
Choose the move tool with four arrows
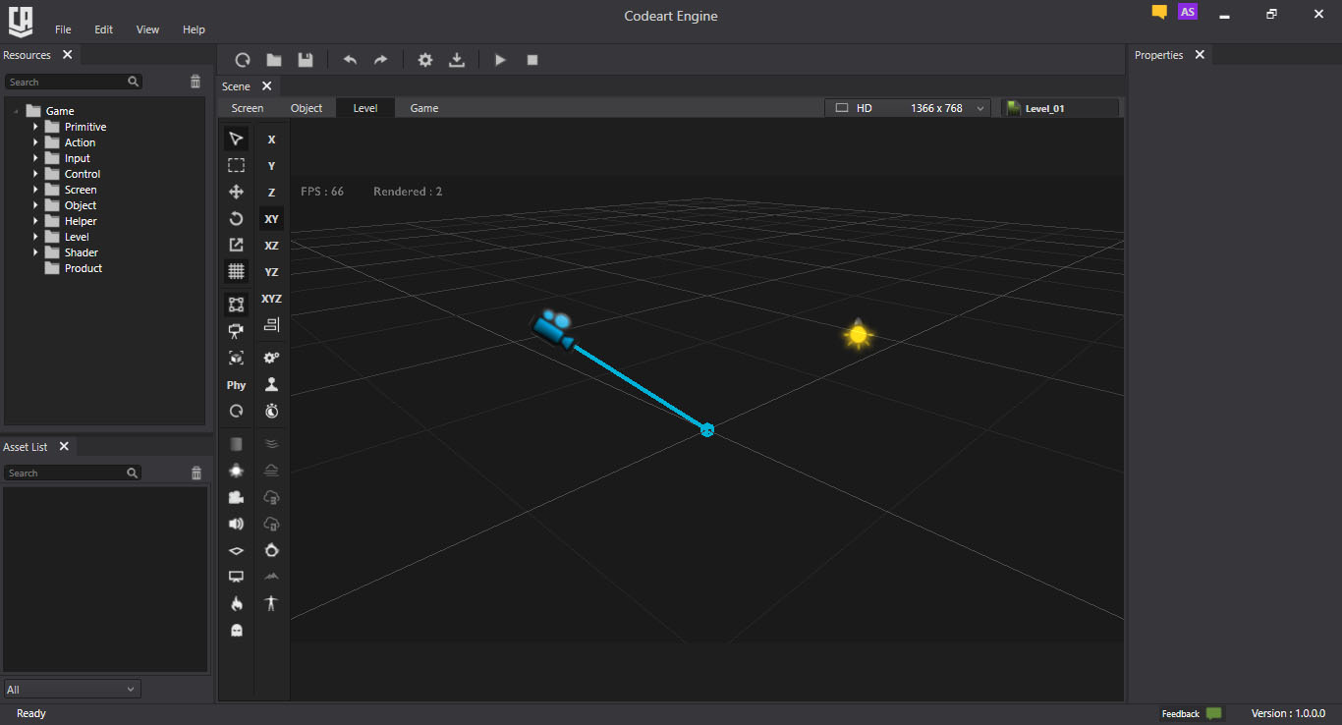pos(236,192)
